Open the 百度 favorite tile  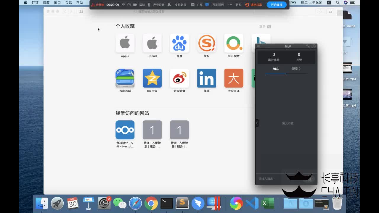pyautogui.click(x=179, y=43)
